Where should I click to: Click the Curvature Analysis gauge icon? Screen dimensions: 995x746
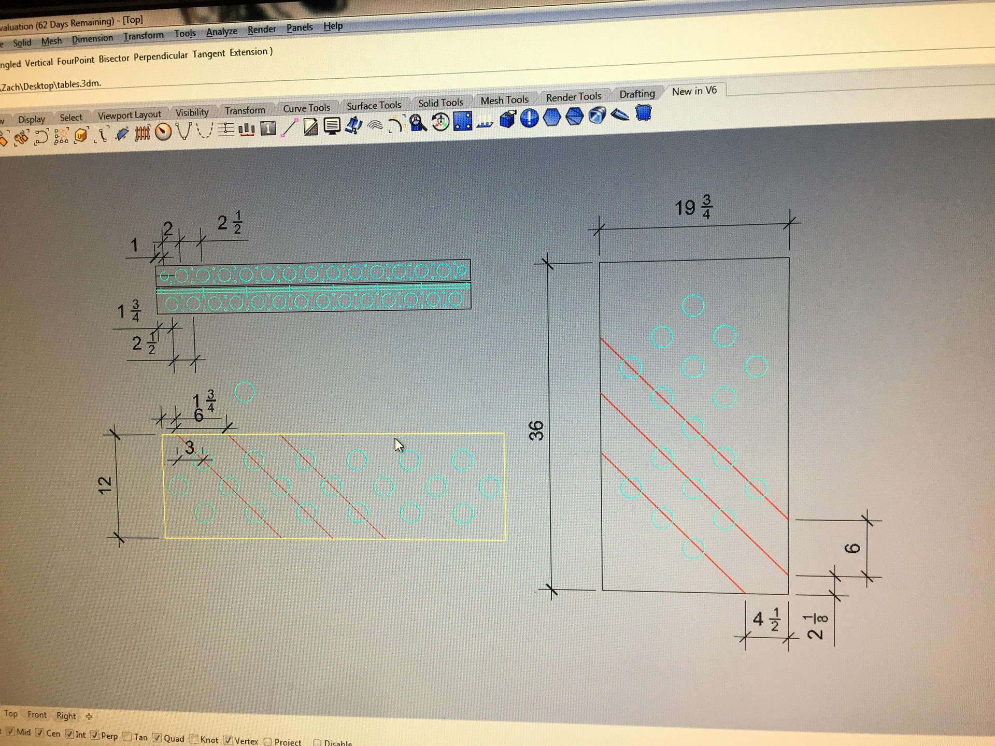pyautogui.click(x=163, y=132)
